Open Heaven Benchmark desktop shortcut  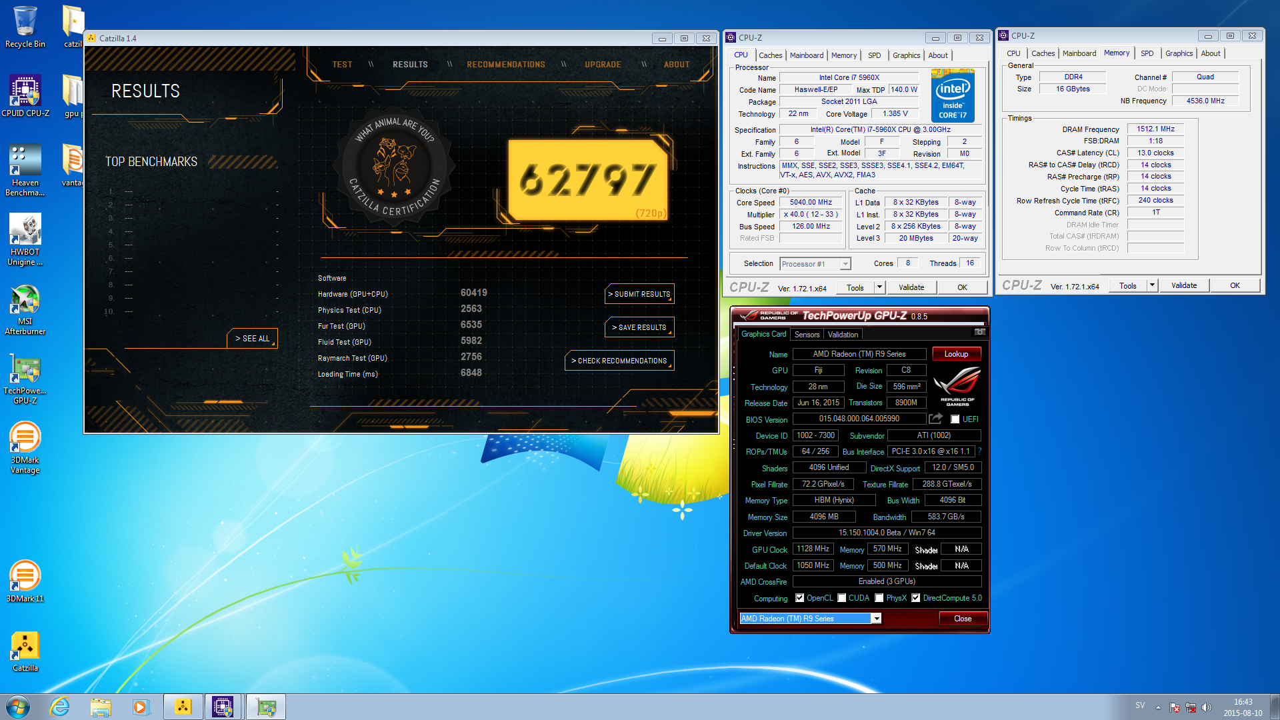click(25, 170)
